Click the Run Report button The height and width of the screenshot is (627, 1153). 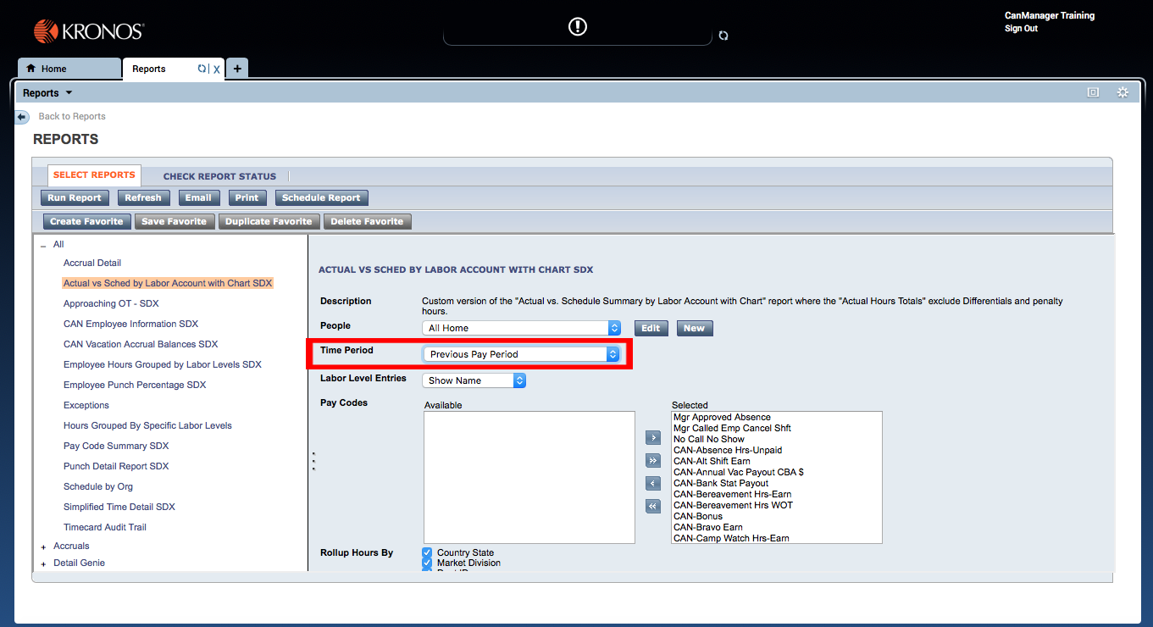click(75, 197)
